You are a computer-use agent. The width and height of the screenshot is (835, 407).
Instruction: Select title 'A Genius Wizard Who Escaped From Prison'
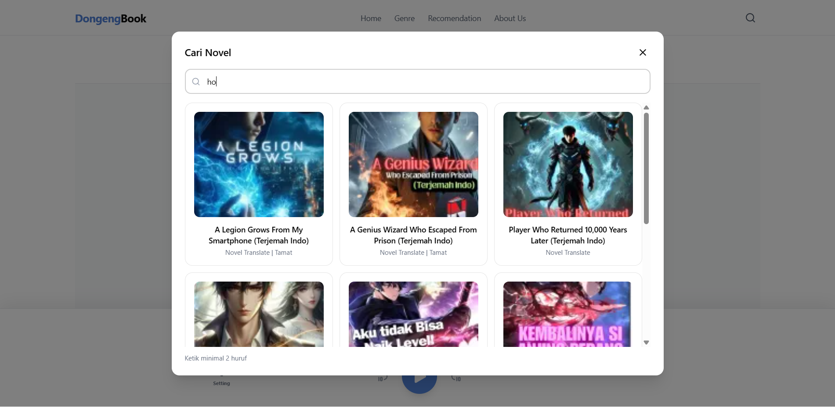(x=413, y=235)
